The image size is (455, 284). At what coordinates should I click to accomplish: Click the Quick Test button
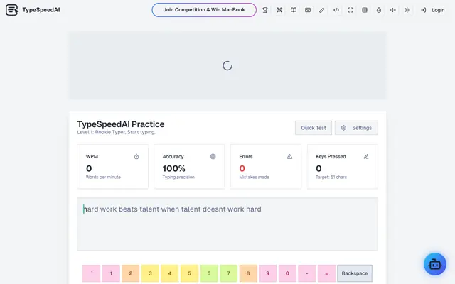coord(314,128)
